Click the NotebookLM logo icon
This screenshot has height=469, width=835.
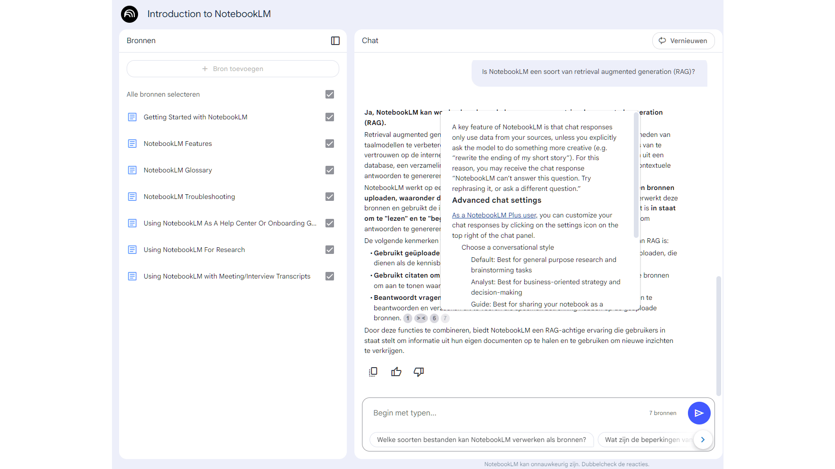(x=130, y=14)
